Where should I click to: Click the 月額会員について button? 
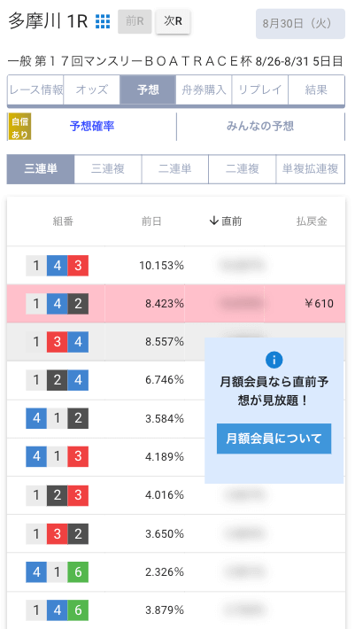point(274,439)
